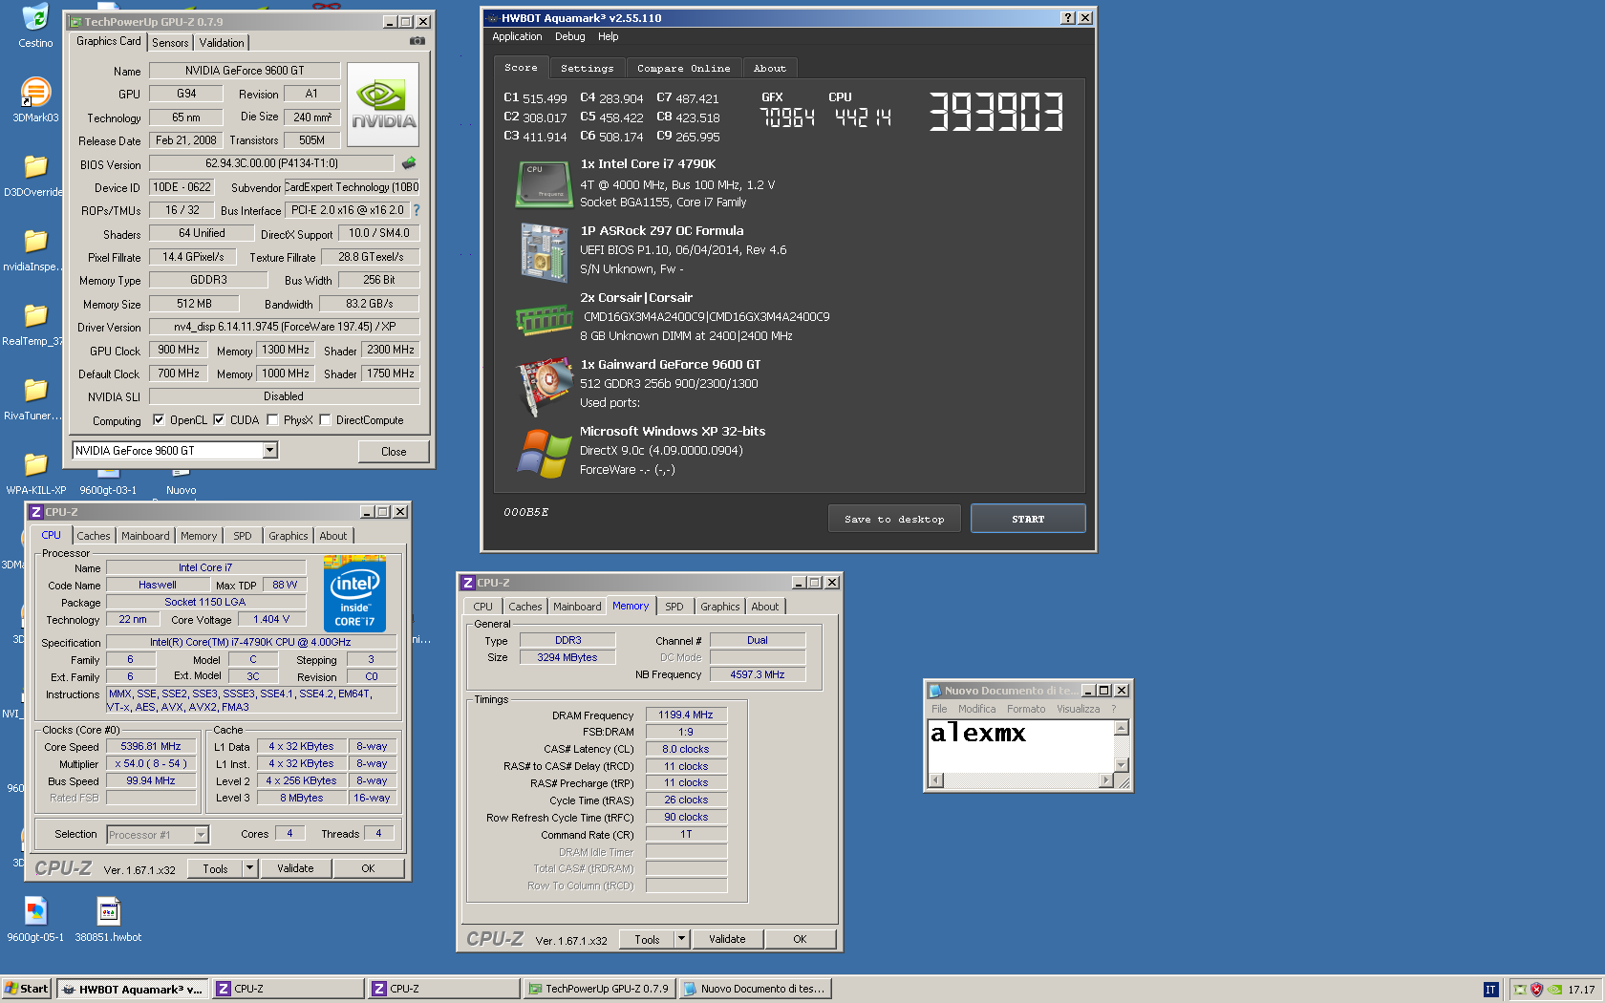Click Notepad vertical scrollbar up arrow
Viewport: 1605px width, 1003px height.
(1122, 728)
